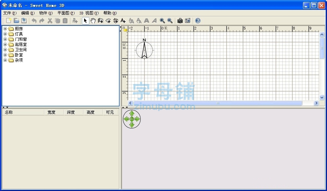327x191 pixels.
Task: Activate the Pan hand tool
Action: click(x=93, y=21)
